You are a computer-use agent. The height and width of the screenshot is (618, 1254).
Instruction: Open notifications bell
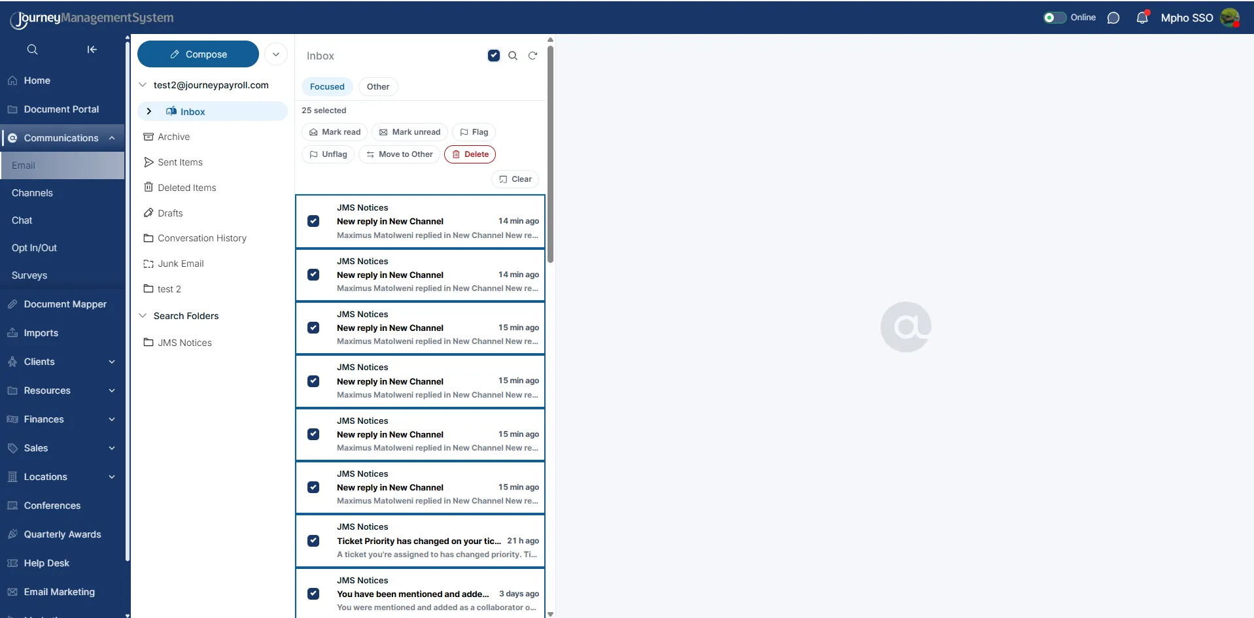(x=1142, y=18)
